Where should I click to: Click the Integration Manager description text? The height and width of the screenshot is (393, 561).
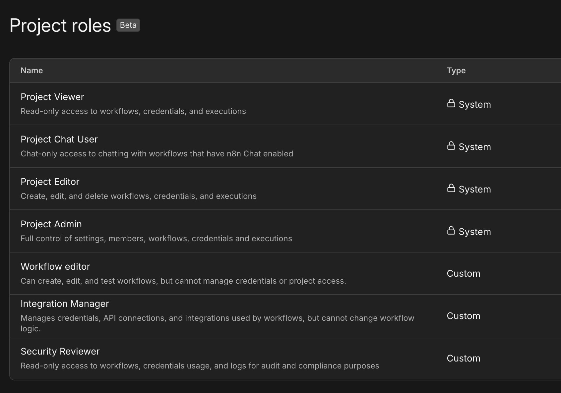(217, 318)
